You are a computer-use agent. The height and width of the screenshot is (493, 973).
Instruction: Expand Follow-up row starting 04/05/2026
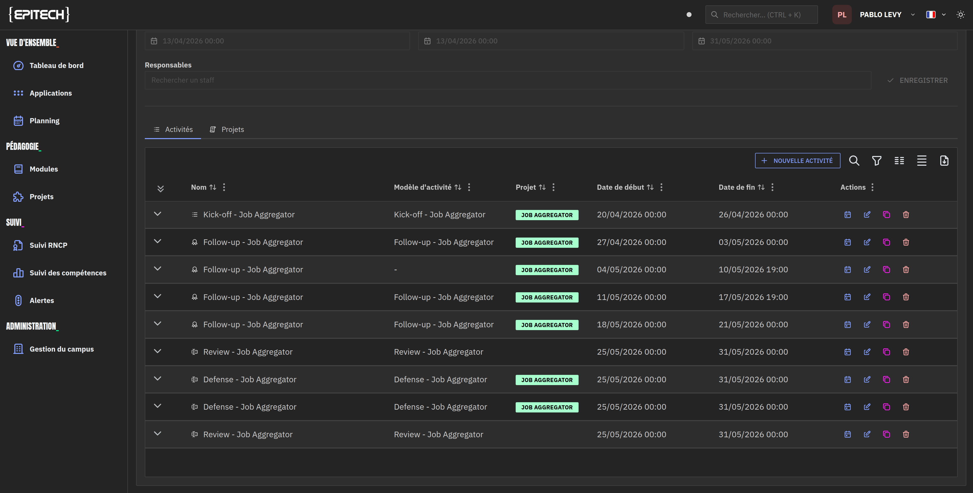click(158, 269)
